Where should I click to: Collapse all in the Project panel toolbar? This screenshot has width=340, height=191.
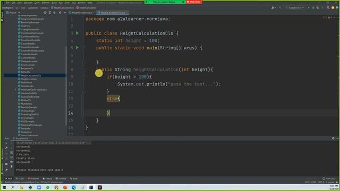click(54, 13)
